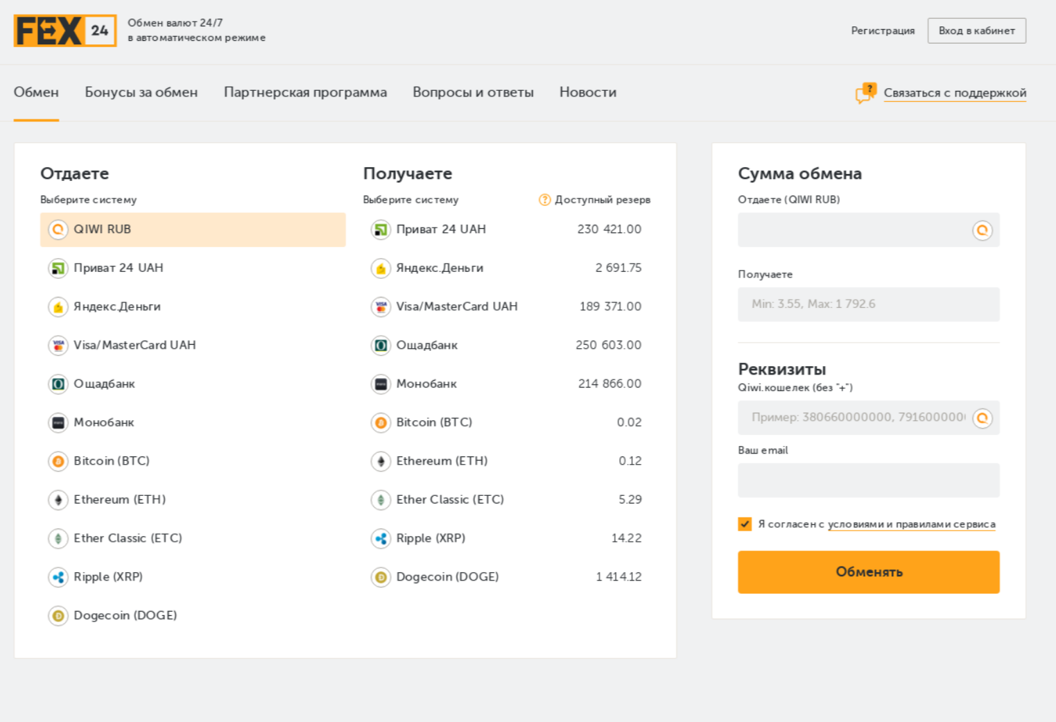
Task: Select Монобанк icon in Получаете list
Action: point(381,384)
